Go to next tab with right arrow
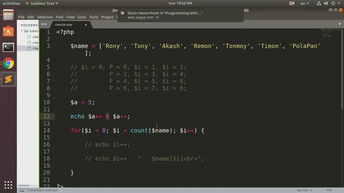344x193 pixels. [46, 24]
